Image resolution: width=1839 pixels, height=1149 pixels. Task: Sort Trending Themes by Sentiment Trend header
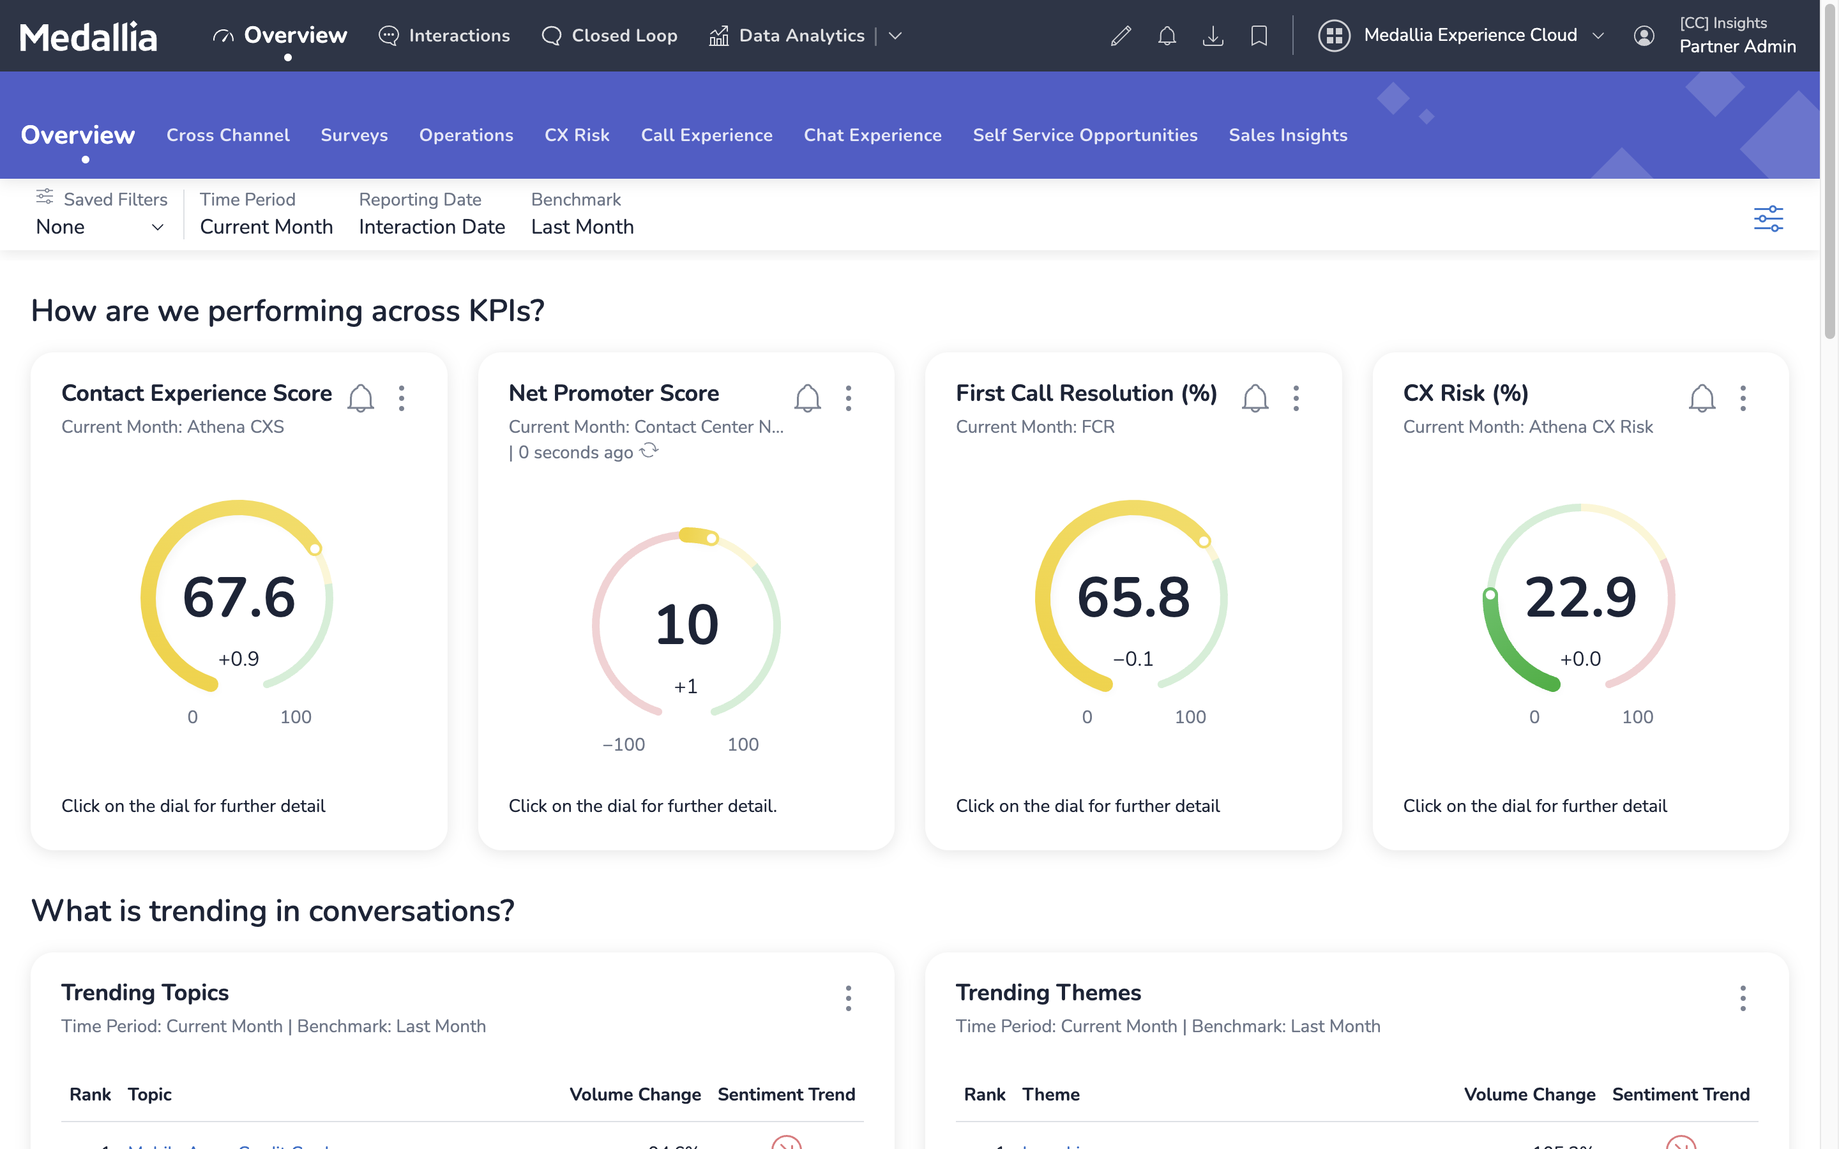[1681, 1093]
